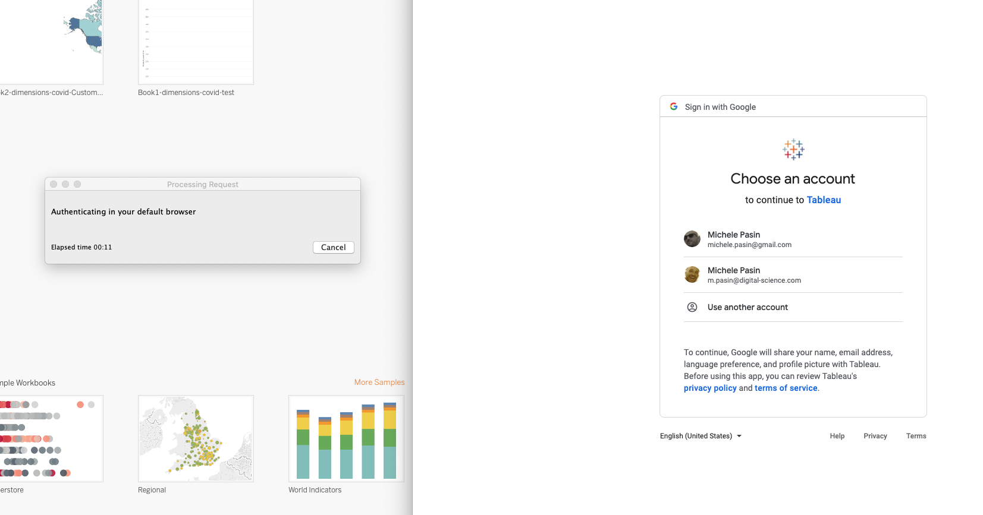The height and width of the screenshot is (515, 983).
Task: Click the Elapsed time 00:11 text
Action: click(81, 247)
